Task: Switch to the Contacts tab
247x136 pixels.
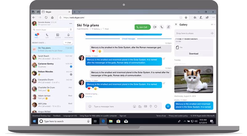Action: [x=58, y=36]
